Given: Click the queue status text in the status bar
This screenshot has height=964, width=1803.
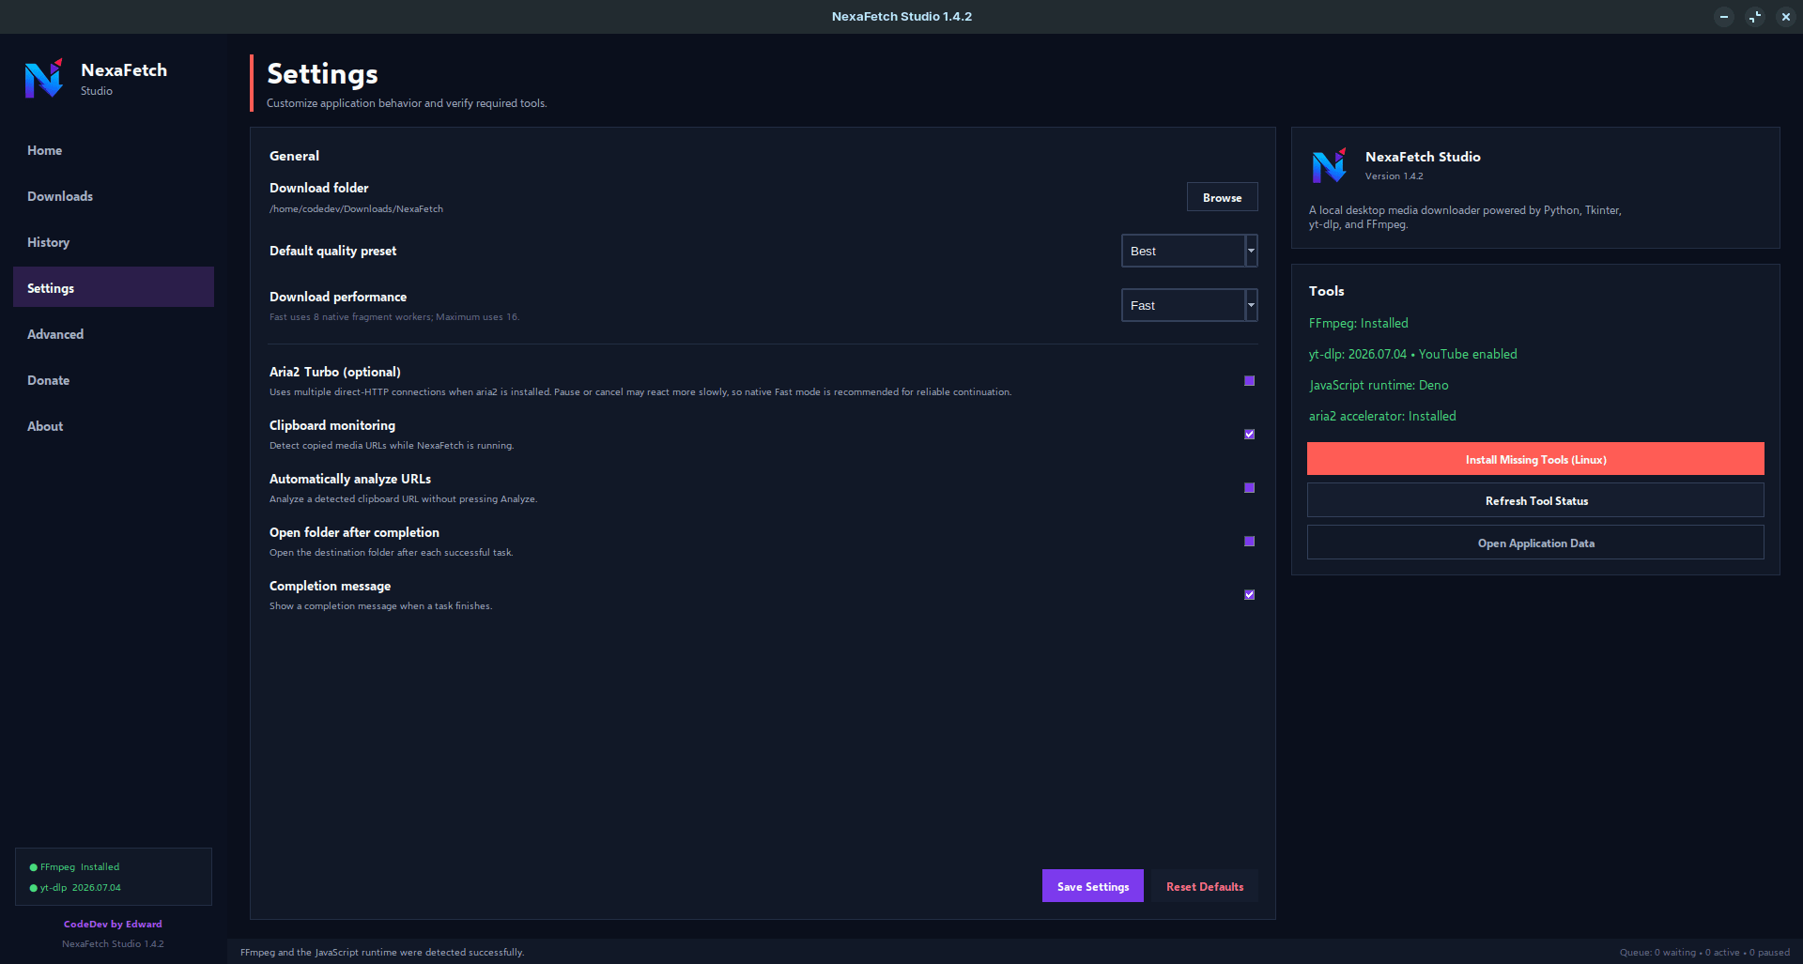Looking at the screenshot, I should point(1704,952).
